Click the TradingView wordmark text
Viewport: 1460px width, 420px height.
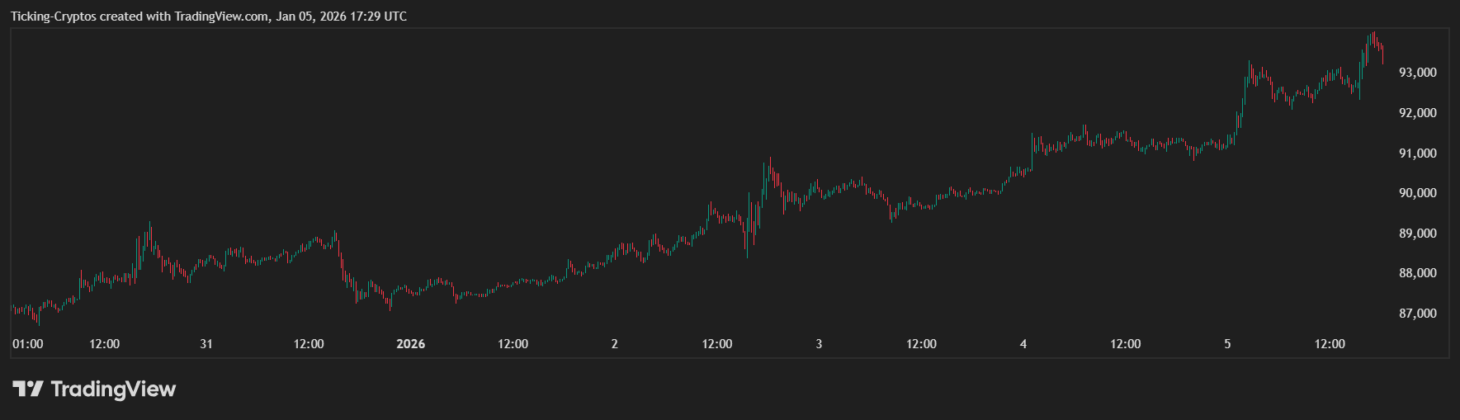(x=113, y=389)
